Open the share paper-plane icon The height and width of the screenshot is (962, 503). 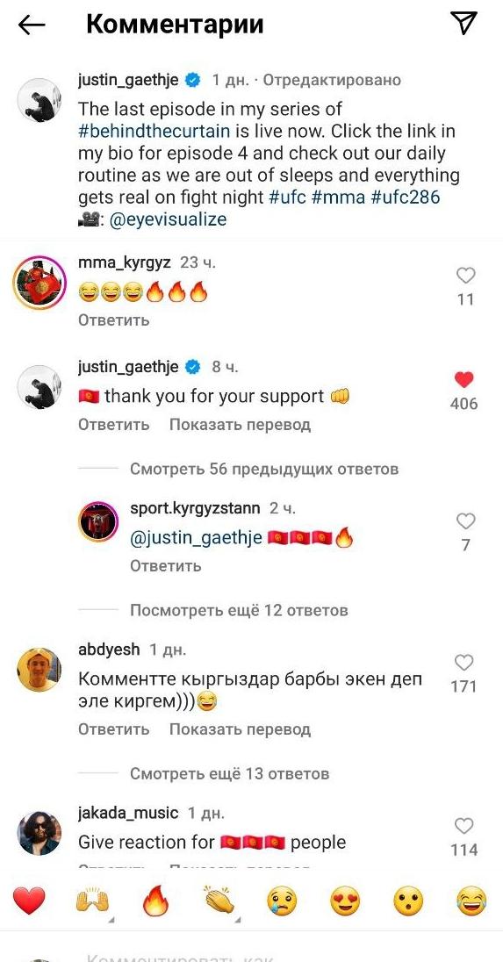(x=463, y=24)
